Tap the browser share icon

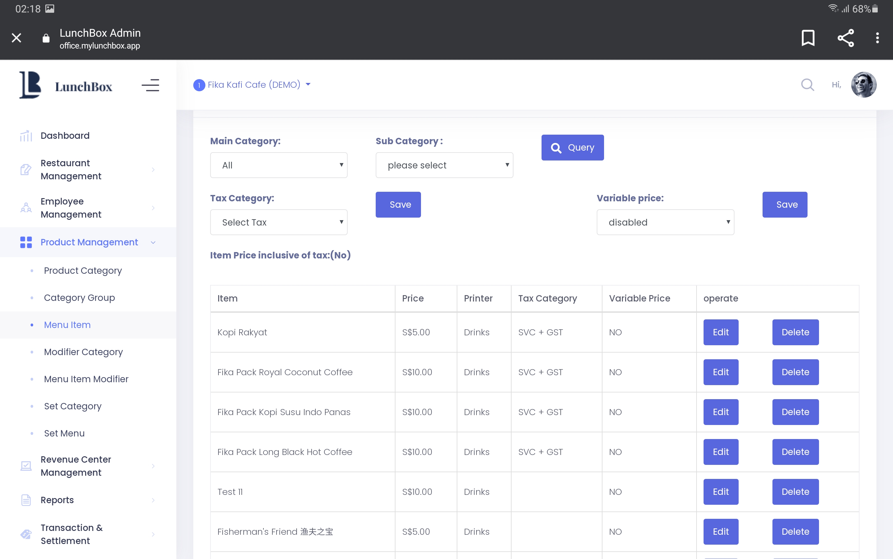click(x=845, y=38)
